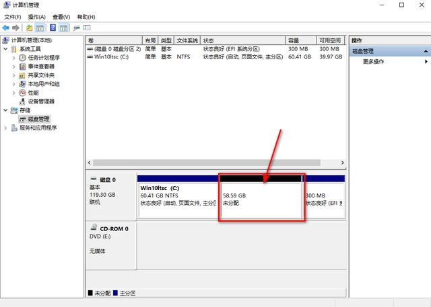The height and width of the screenshot is (307, 431).
Task: Click the Refresh toolbar icon
Action: 77,28
